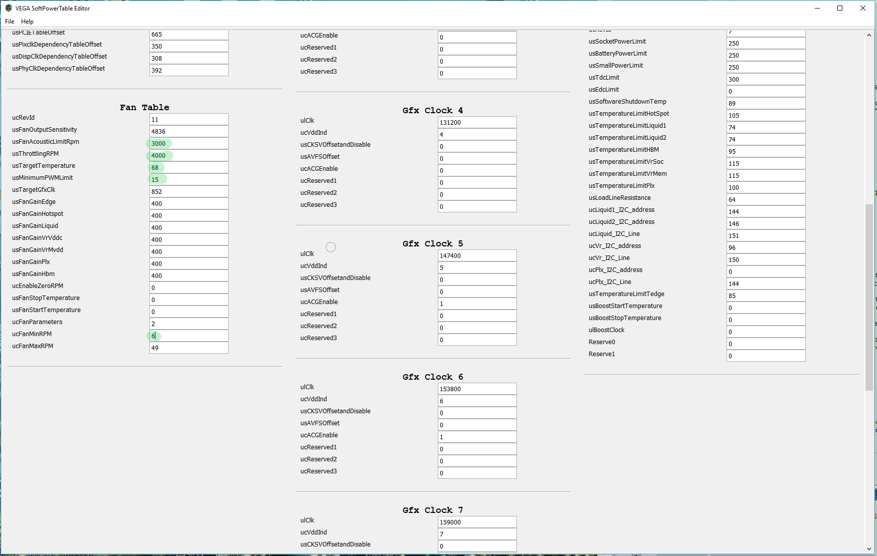Screen dimensions: 877x556
Task: Click the vertical scrollbar thumb
Action: 869,298
